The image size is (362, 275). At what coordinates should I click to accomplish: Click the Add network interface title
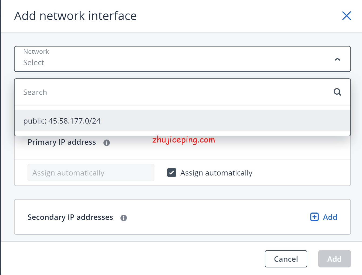coord(76,16)
